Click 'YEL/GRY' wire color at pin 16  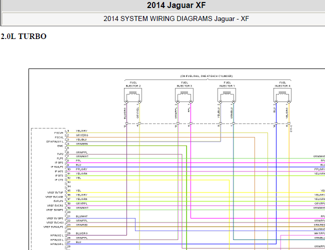pos(81,195)
